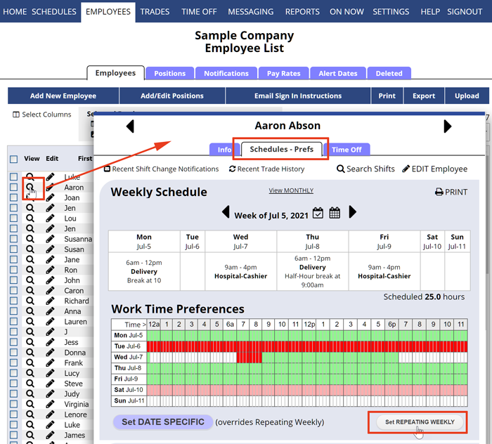The width and height of the screenshot is (492, 444).
Task: Open Recent Trade History
Action: [266, 169]
